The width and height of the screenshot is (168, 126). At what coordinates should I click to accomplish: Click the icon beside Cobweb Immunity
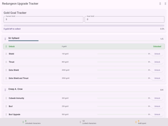click(6, 98)
